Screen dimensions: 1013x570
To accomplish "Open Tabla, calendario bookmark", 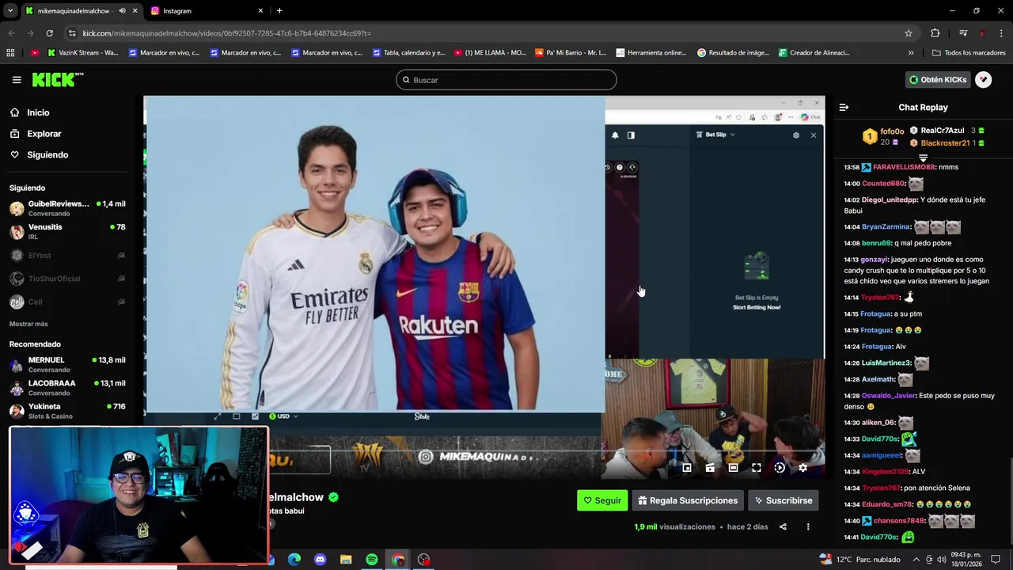I will tap(408, 53).
